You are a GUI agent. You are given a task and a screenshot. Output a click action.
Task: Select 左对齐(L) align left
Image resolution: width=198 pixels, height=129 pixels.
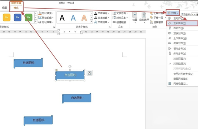(183, 19)
